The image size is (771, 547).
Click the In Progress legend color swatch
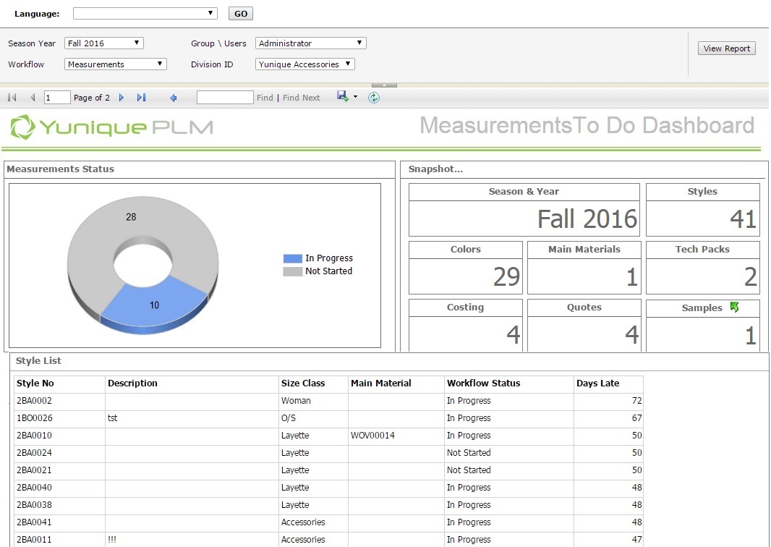(x=293, y=258)
